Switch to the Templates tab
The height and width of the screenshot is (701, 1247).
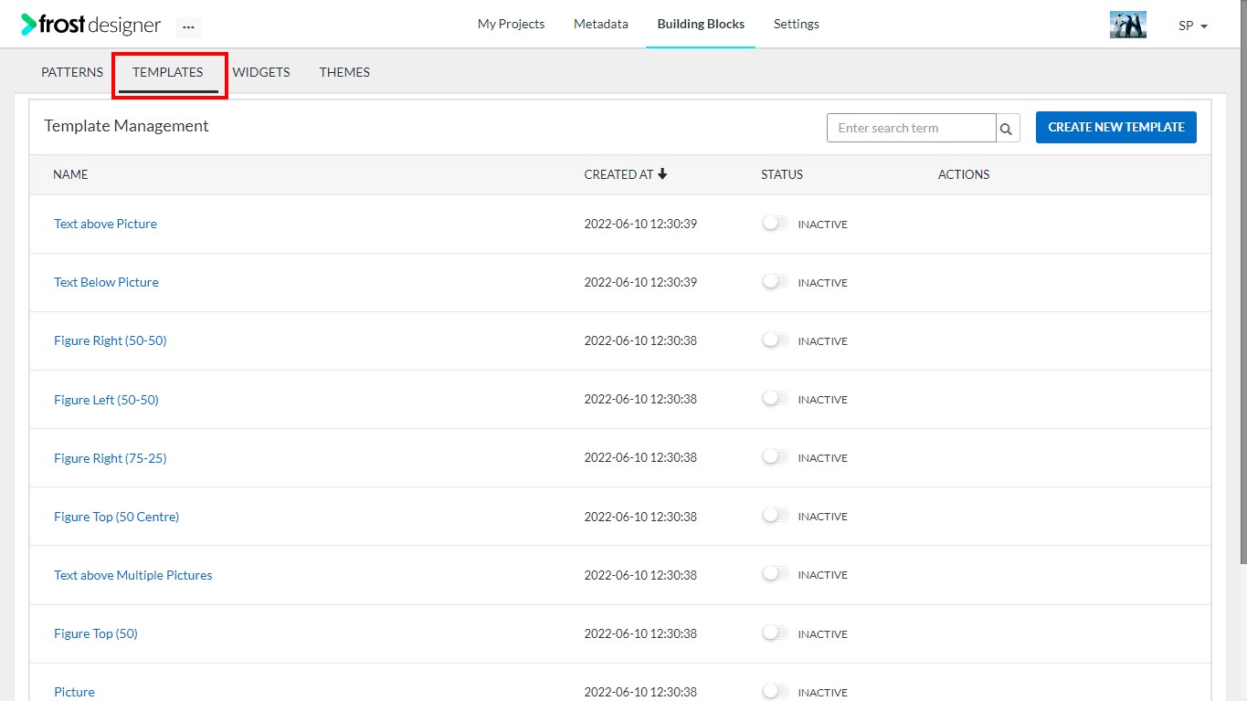168,72
